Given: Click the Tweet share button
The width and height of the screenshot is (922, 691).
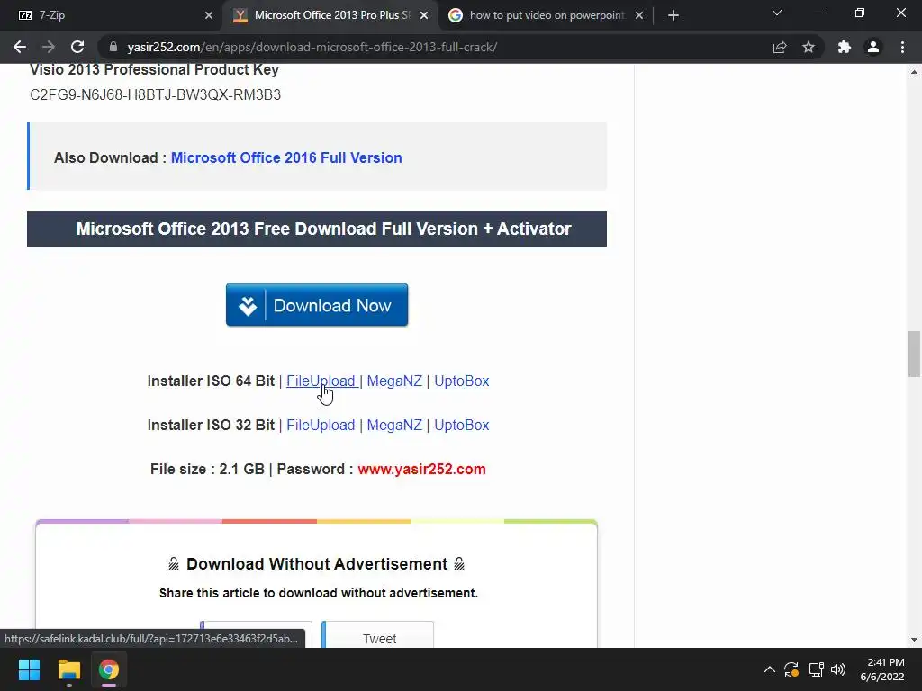Looking at the screenshot, I should click(377, 634).
